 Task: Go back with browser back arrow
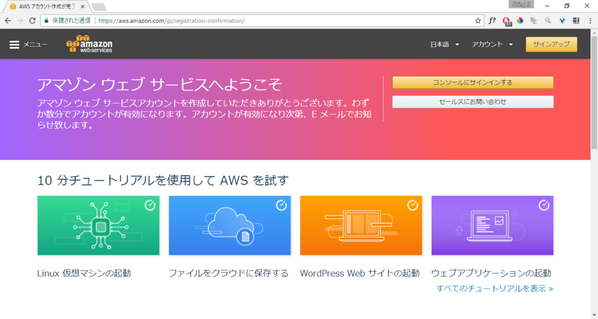(x=8, y=20)
